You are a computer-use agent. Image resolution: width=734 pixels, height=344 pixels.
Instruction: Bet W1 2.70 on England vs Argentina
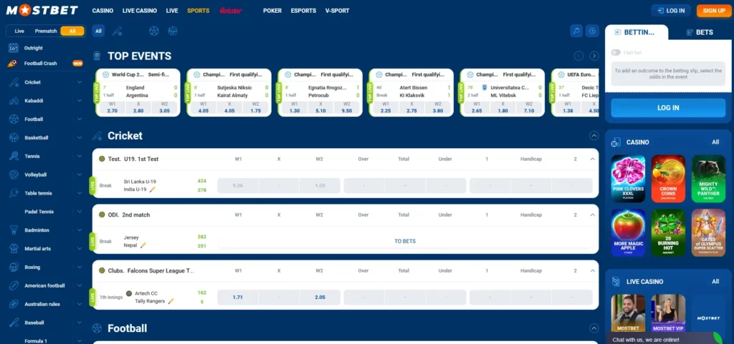tap(112, 108)
